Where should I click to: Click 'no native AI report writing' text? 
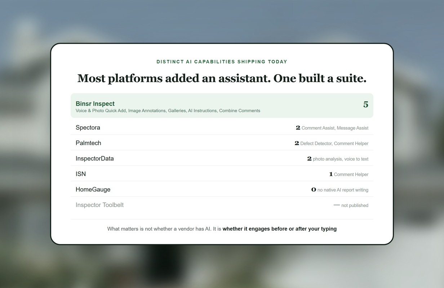click(343, 190)
